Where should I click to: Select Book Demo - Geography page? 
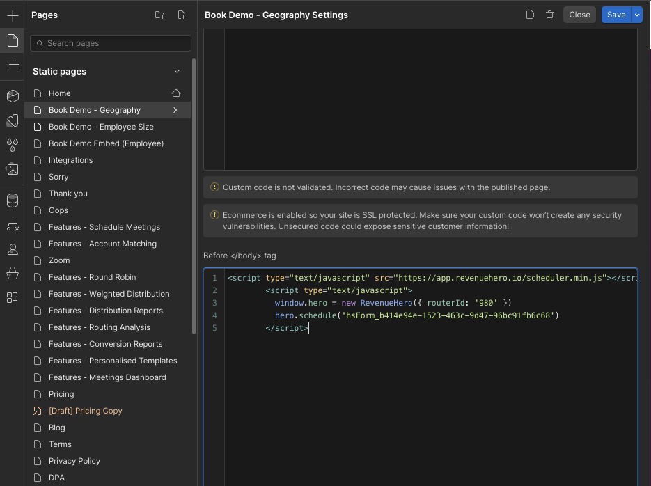107,110
